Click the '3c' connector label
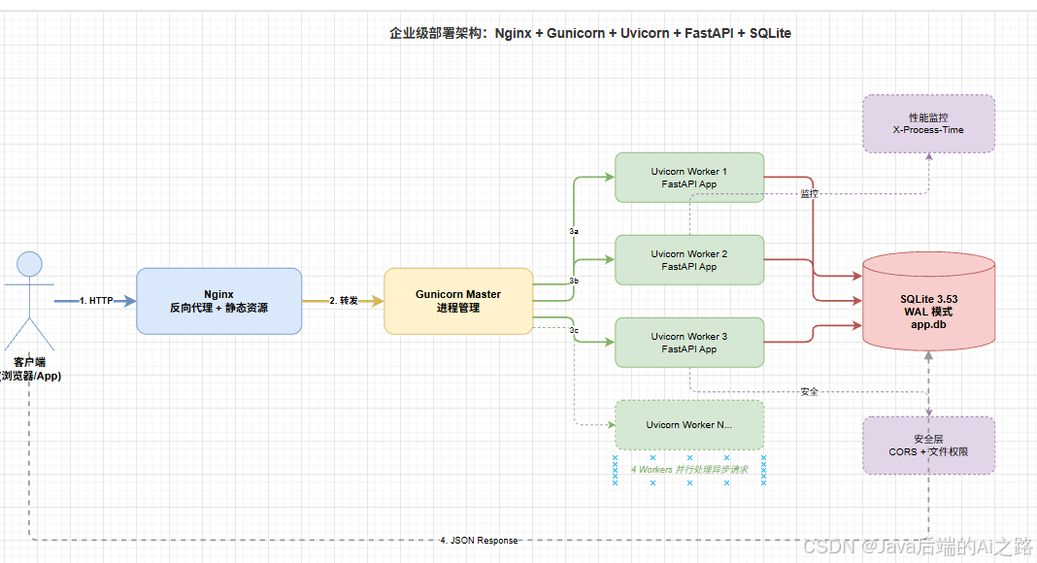1037x563 pixels. tap(574, 330)
